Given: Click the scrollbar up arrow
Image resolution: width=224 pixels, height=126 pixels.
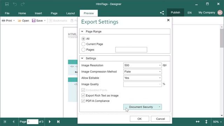Looking at the screenshot, I should tap(222, 27).
